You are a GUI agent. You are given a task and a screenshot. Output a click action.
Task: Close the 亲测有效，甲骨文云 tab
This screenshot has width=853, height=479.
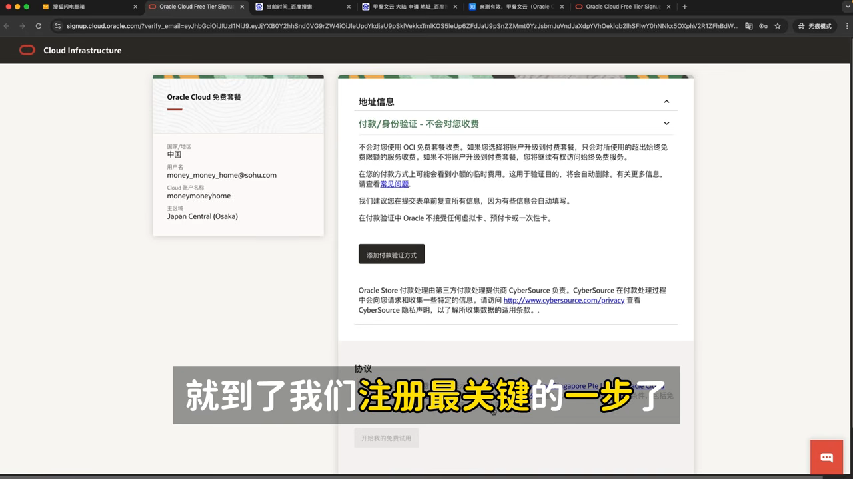point(562,7)
